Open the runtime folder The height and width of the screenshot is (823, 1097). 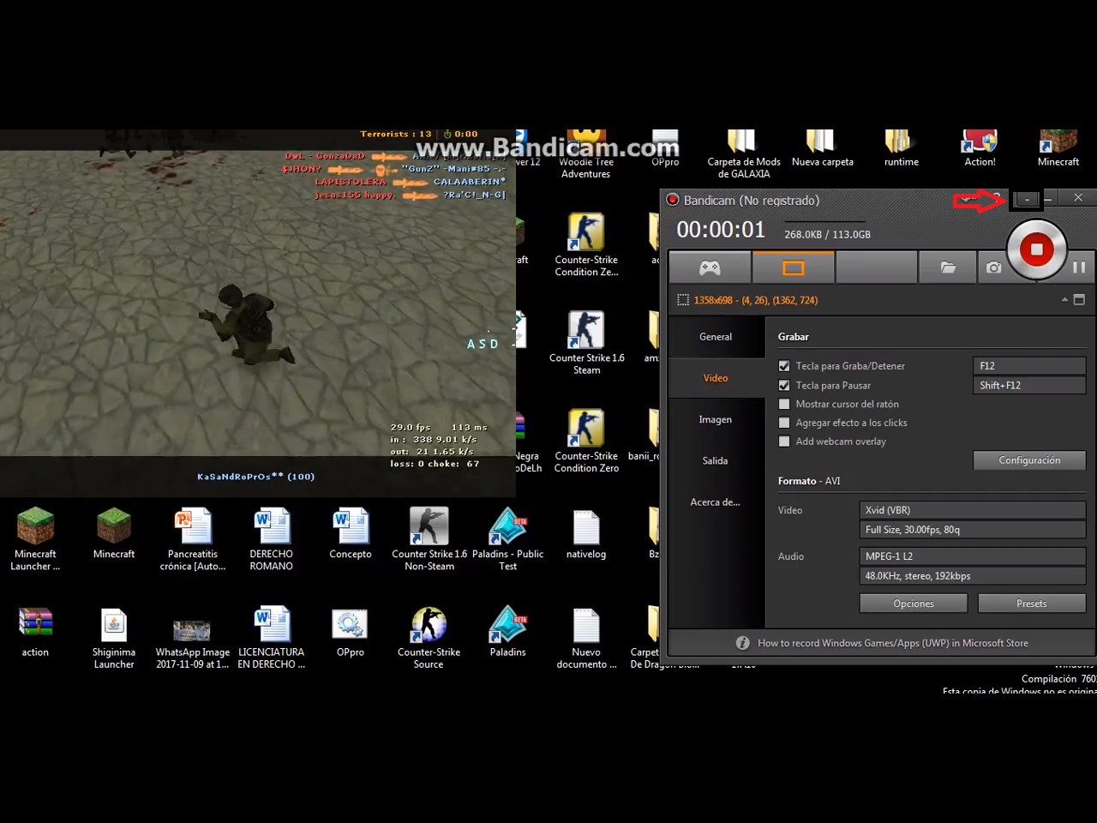[x=902, y=148]
